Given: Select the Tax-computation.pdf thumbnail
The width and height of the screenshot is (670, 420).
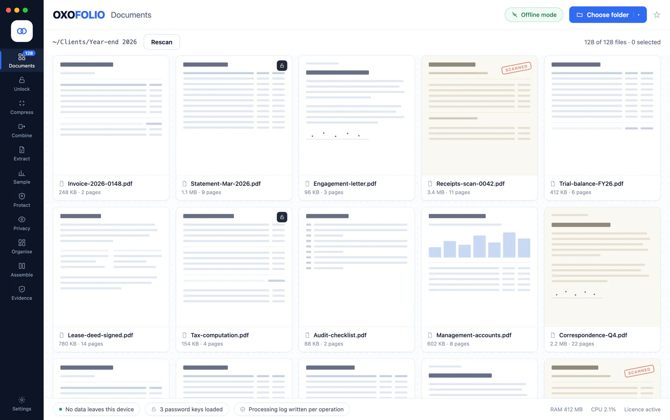Looking at the screenshot, I should point(234,267).
